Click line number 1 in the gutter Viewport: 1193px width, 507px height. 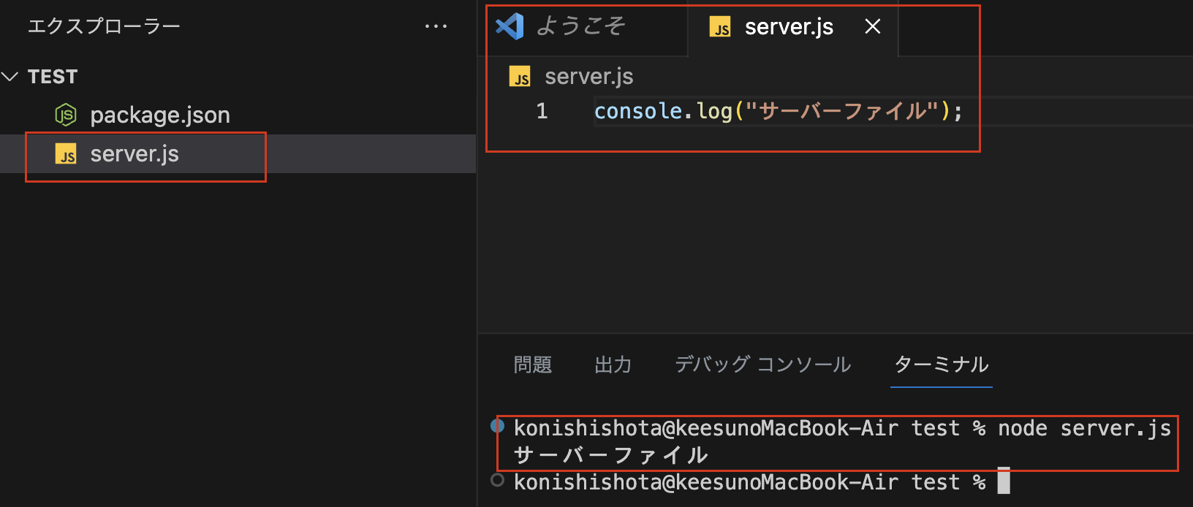tap(542, 111)
